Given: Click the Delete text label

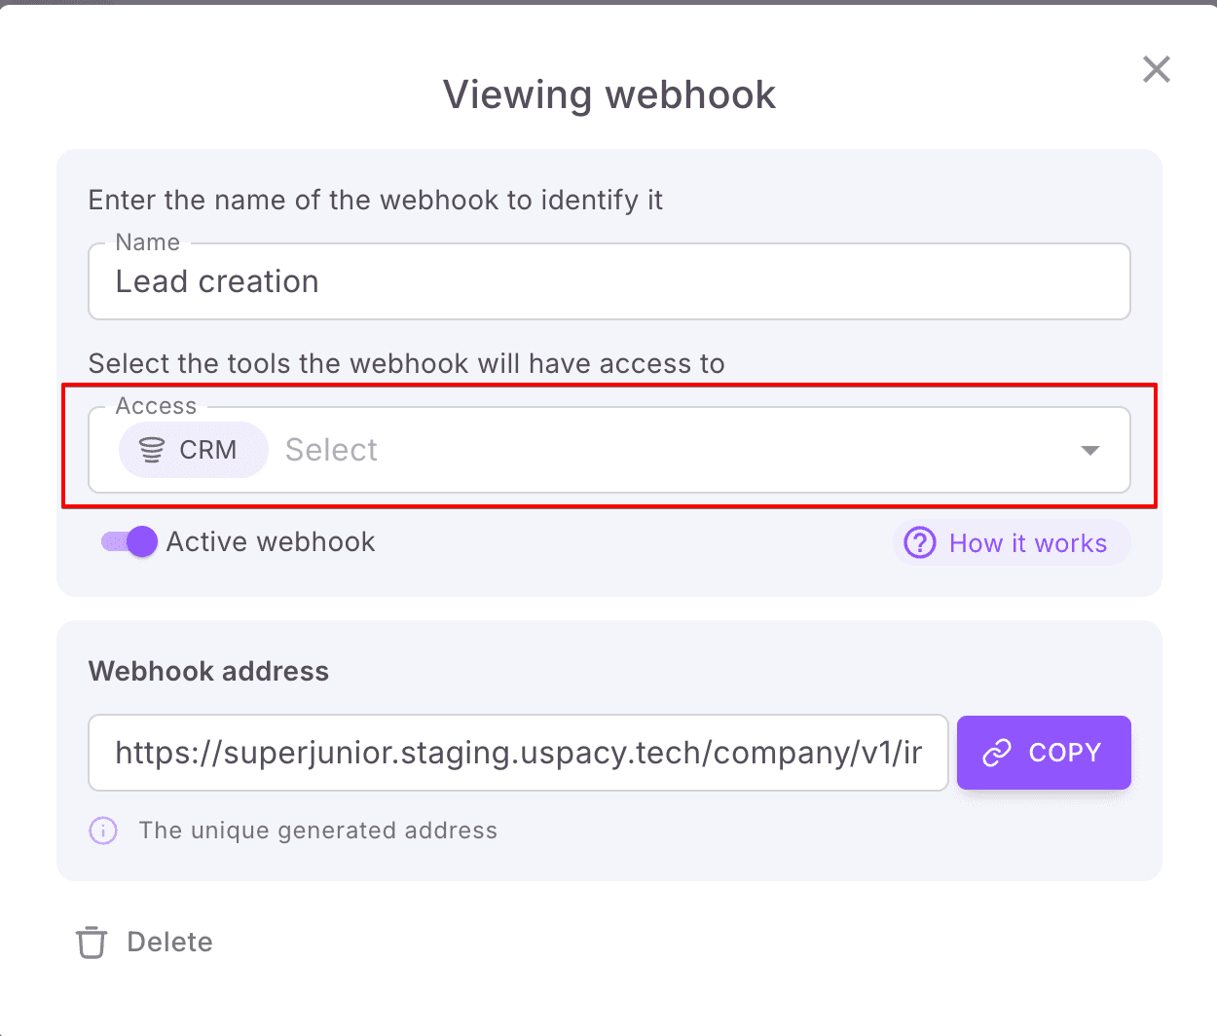Looking at the screenshot, I should point(169,942).
